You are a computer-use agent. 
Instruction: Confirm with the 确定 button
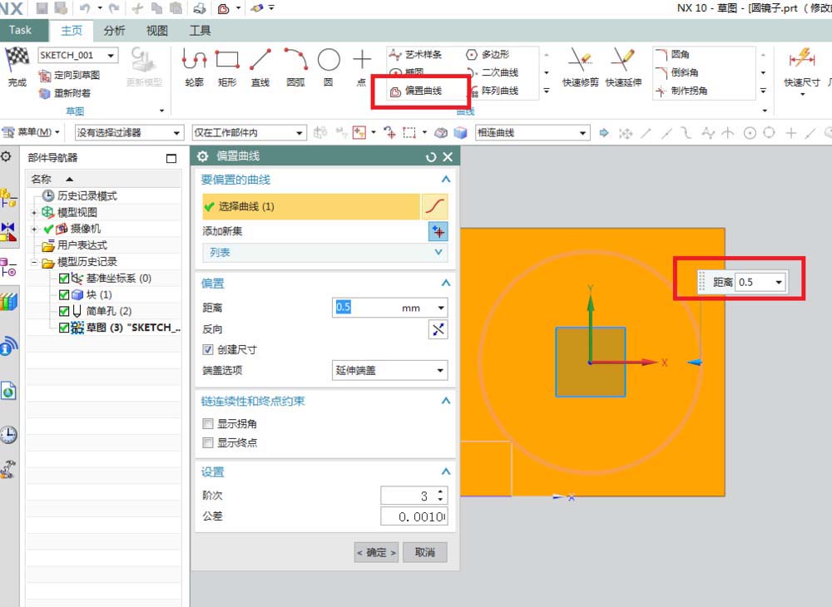click(x=376, y=552)
